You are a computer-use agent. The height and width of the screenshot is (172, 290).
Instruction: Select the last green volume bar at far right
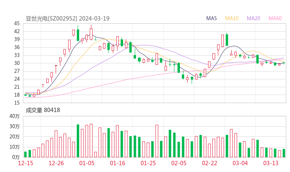tap(284, 153)
